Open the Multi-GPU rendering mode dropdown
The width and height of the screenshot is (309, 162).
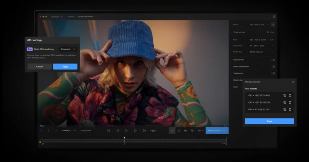[x=68, y=49]
